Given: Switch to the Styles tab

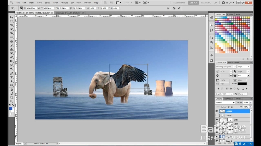Looking at the screenshot, I should (x=230, y=15).
